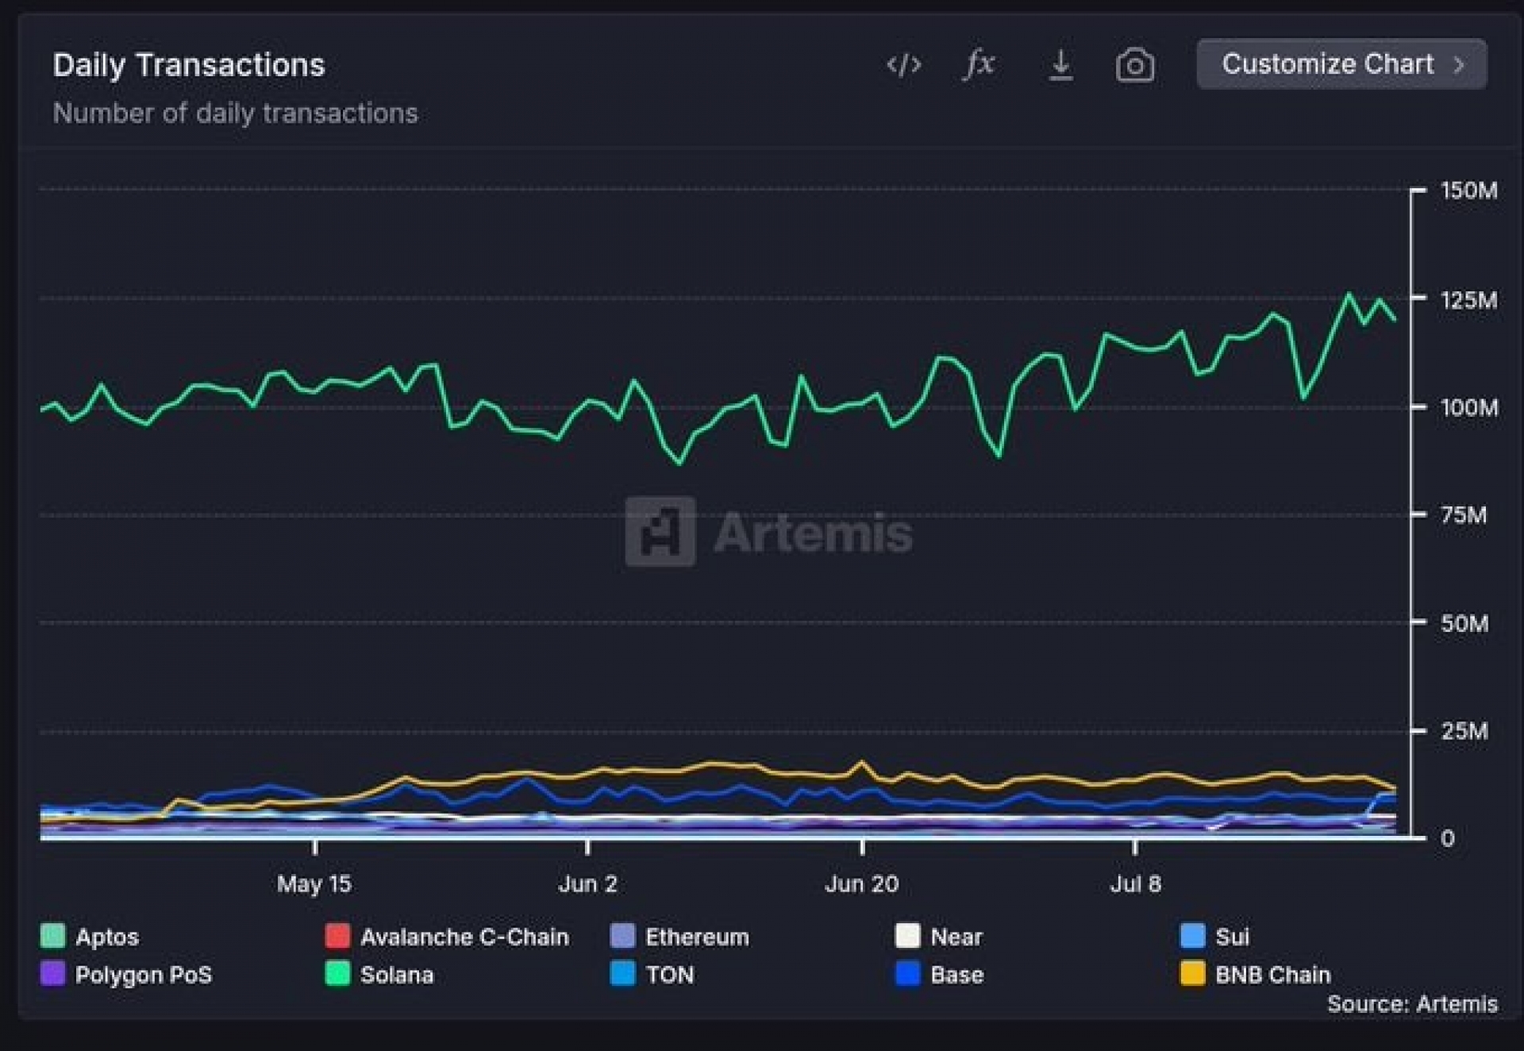The width and height of the screenshot is (1524, 1051).
Task: Open the embed code icon
Action: [x=903, y=64]
